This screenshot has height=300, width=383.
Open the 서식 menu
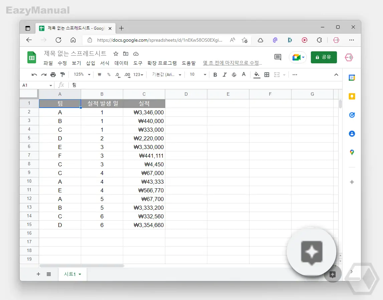[x=105, y=63]
